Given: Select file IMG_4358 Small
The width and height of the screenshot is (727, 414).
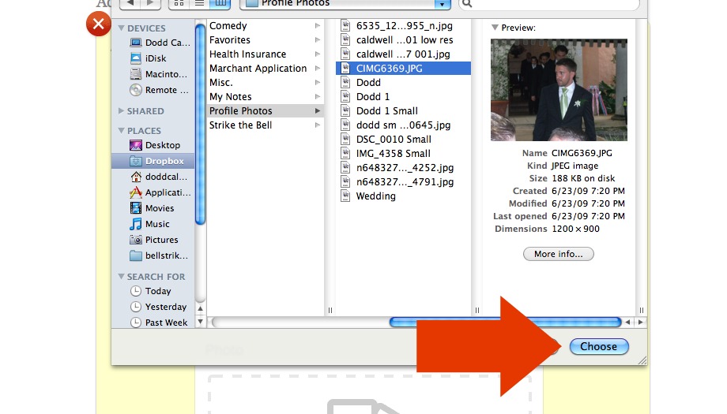Looking at the screenshot, I should [403, 154].
